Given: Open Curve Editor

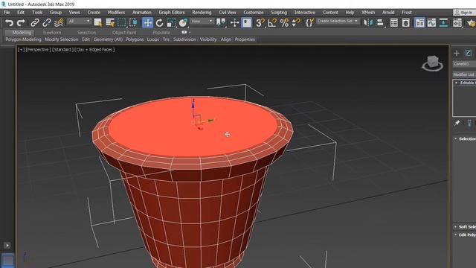Looking at the screenshot, I should point(431,23).
